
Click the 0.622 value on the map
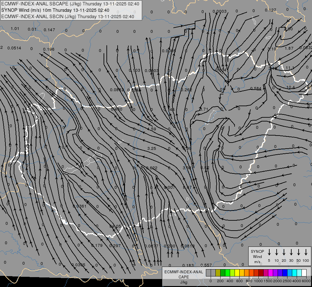pyautogui.click(x=152, y=168)
